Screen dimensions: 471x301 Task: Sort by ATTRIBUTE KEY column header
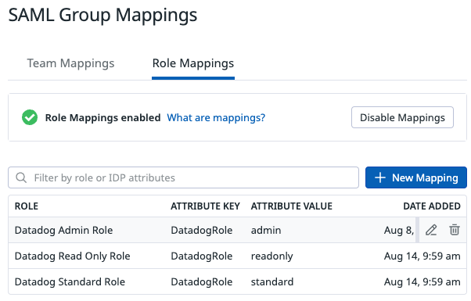[205, 206]
